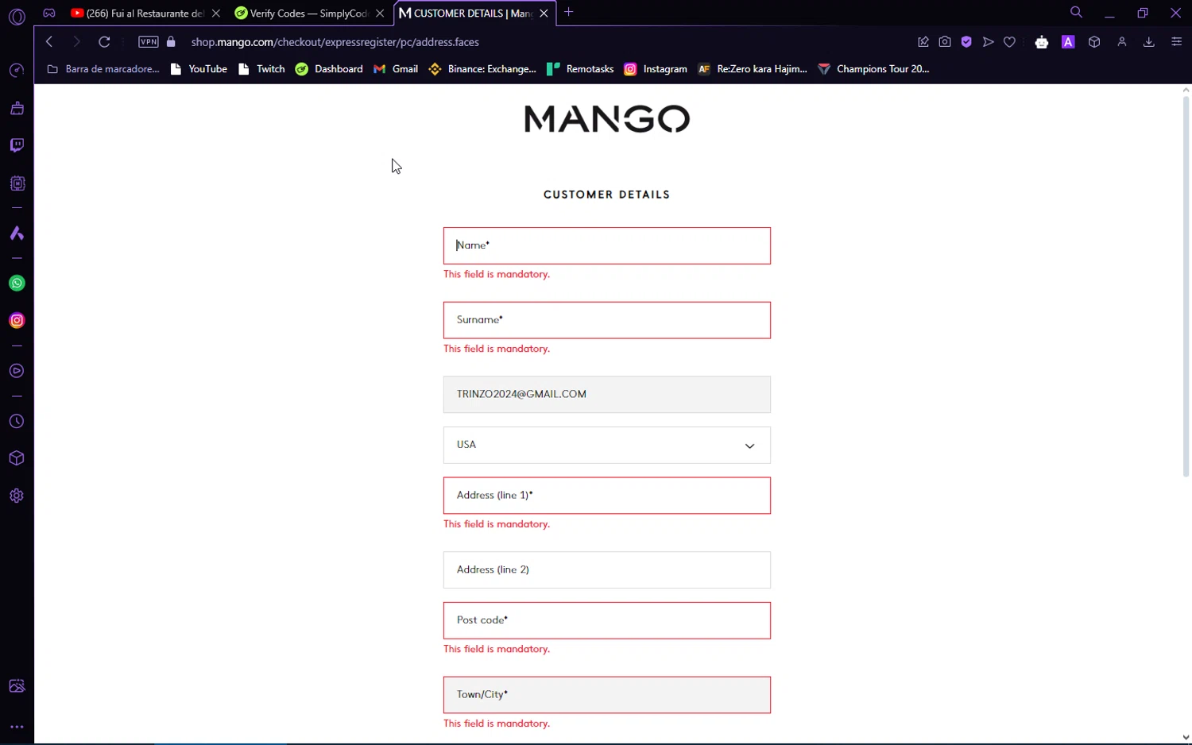Open the ad blocker shield icon

966,42
